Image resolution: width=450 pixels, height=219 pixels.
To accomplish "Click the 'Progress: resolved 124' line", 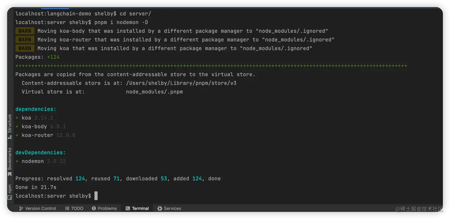I will tap(118, 179).
